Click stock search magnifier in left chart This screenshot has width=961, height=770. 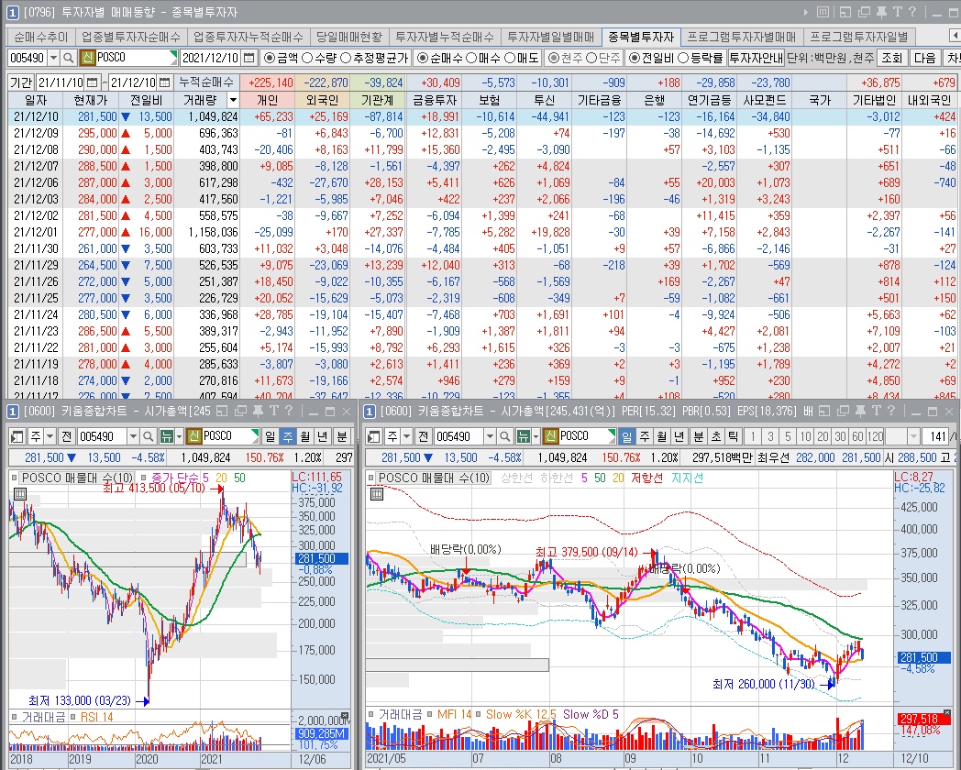click(148, 436)
